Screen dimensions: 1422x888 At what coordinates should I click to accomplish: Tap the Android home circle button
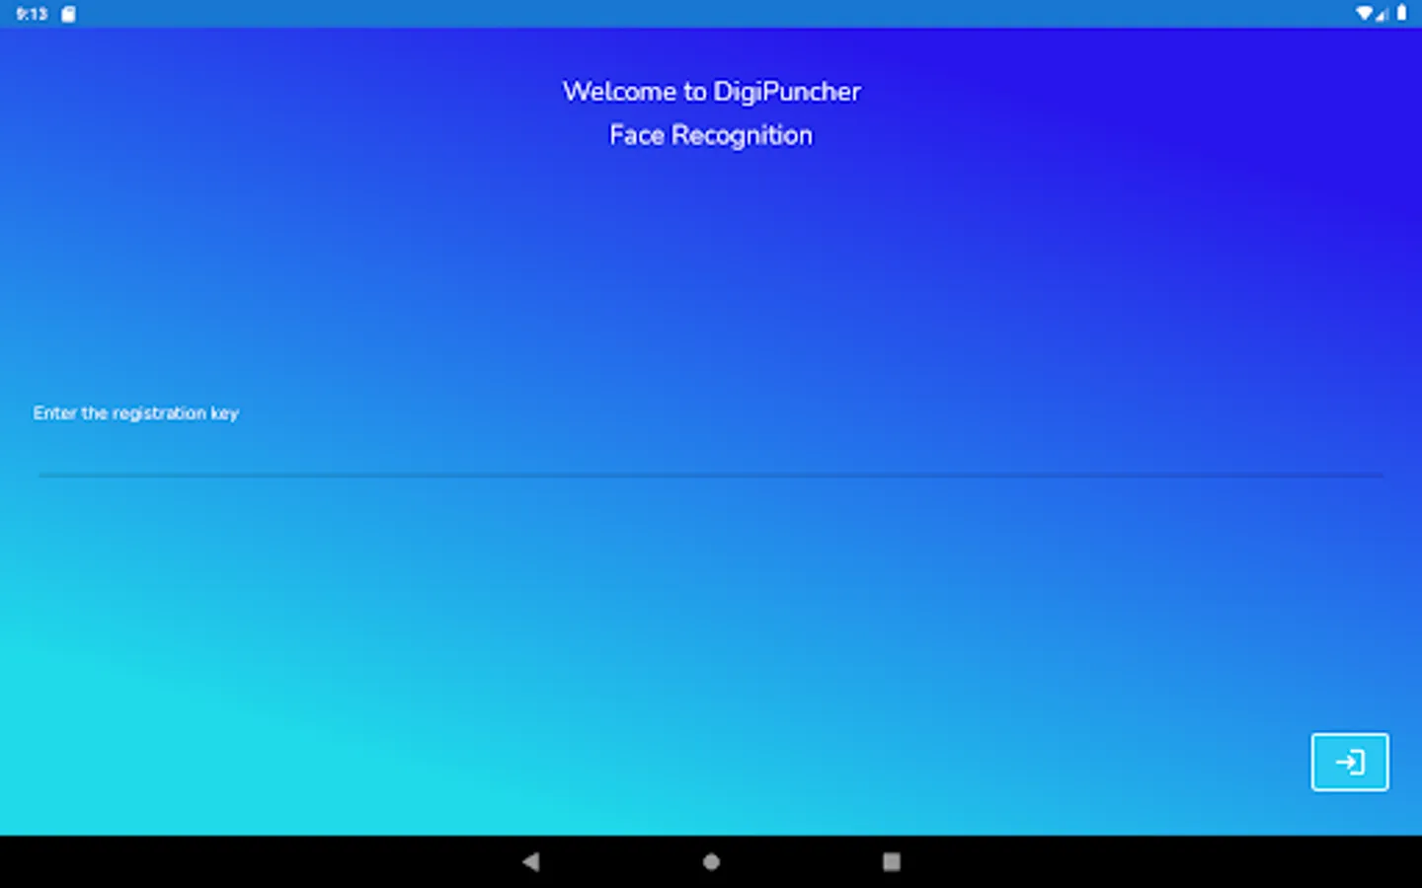tap(711, 861)
